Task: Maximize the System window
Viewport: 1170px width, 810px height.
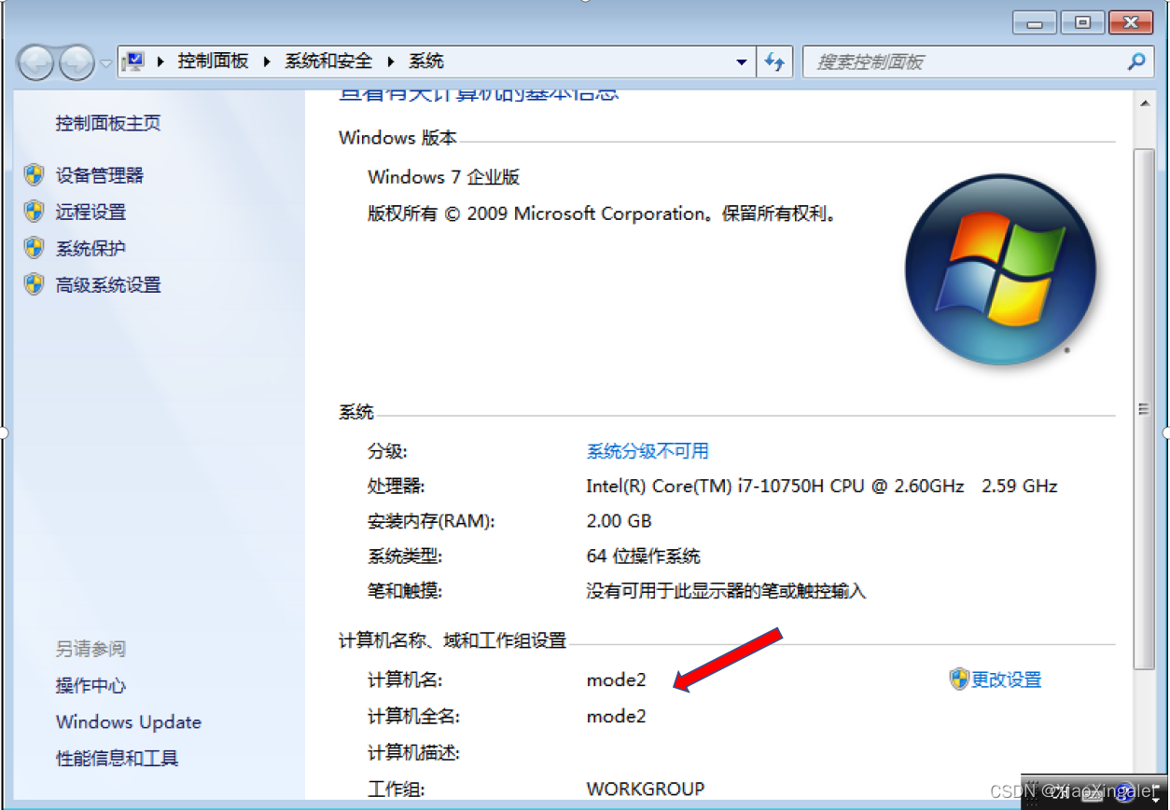Action: [x=1083, y=23]
